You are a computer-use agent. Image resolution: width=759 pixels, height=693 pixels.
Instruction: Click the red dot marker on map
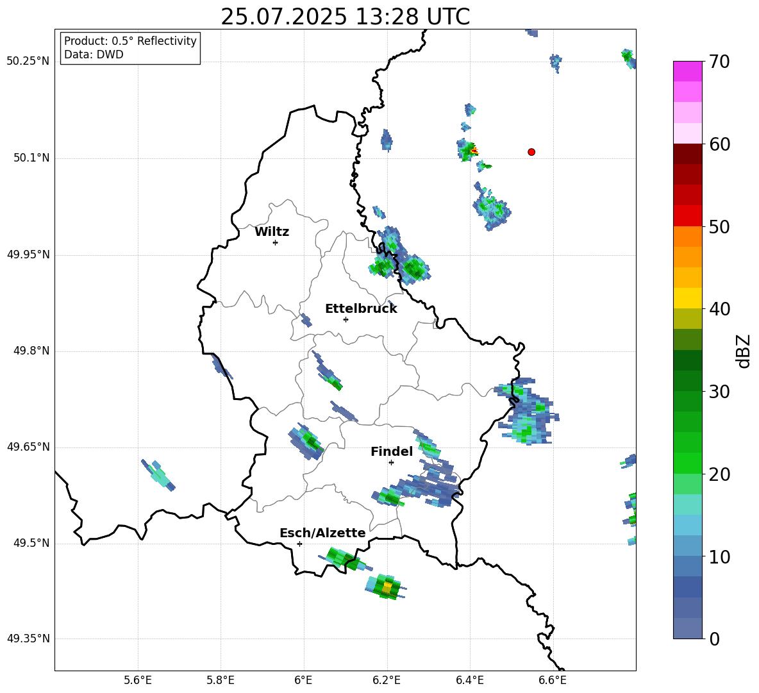[531, 152]
